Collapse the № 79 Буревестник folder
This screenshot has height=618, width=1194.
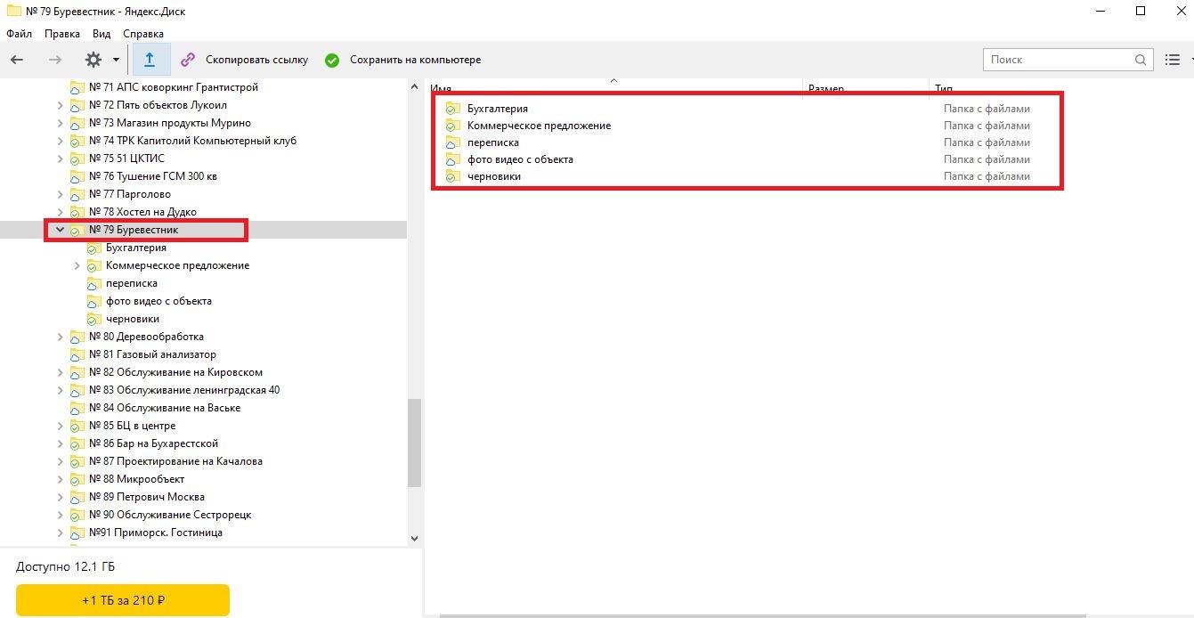(61, 230)
